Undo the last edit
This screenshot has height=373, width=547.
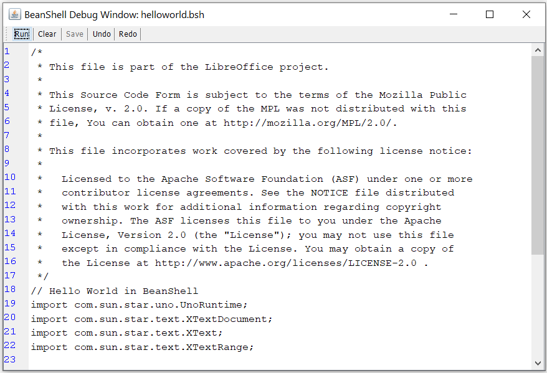[101, 34]
